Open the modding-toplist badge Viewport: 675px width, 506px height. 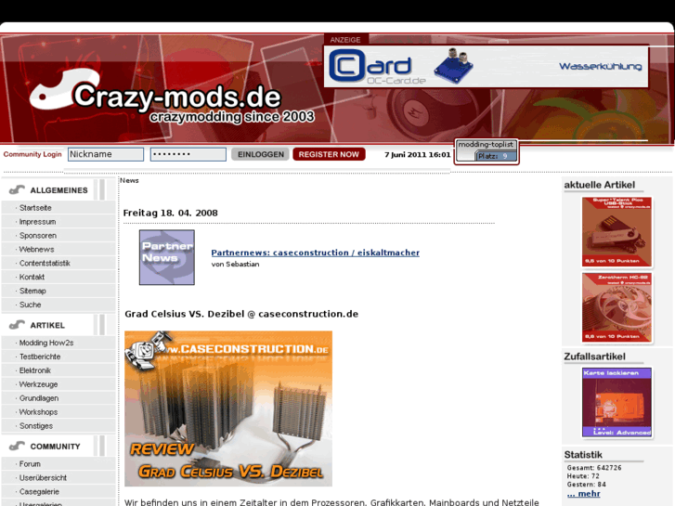487,151
